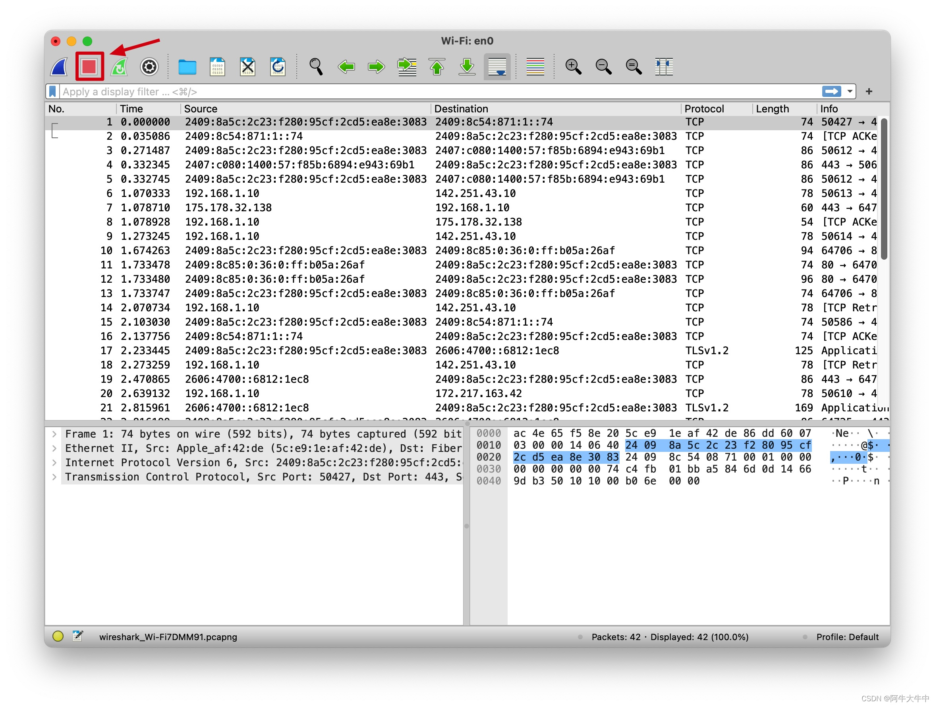Image resolution: width=935 pixels, height=706 pixels.
Task: Jump to the last packet
Action: pos(467,67)
